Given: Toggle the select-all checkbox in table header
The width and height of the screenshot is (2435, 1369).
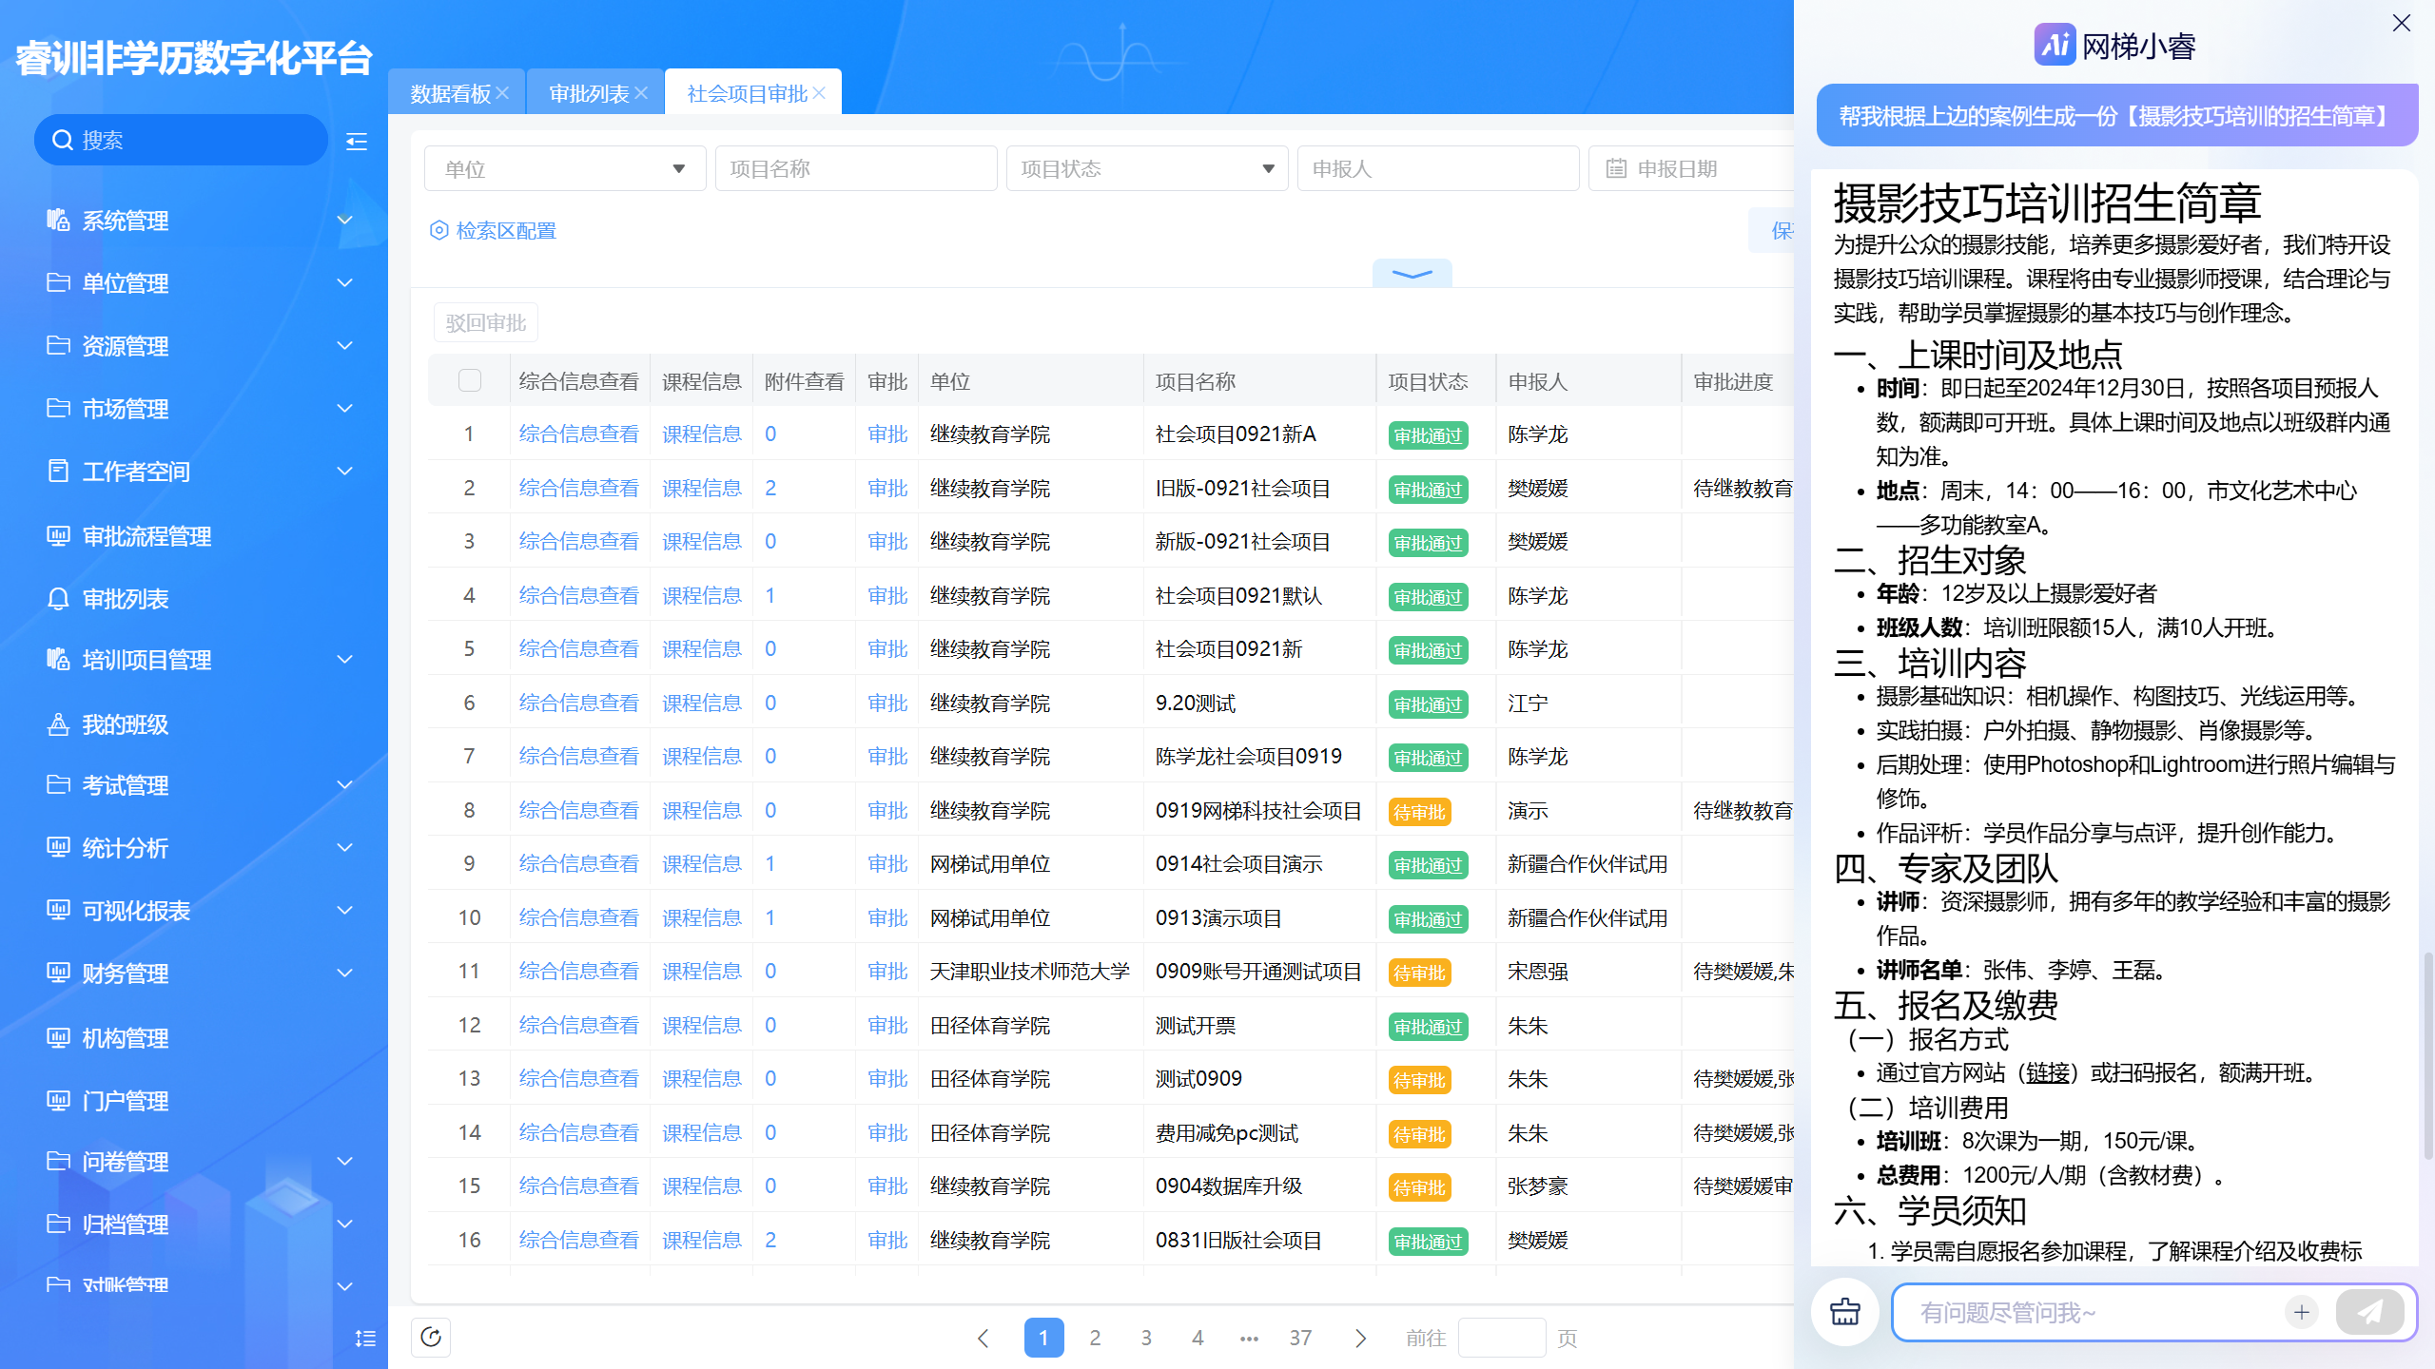Looking at the screenshot, I should (x=470, y=380).
